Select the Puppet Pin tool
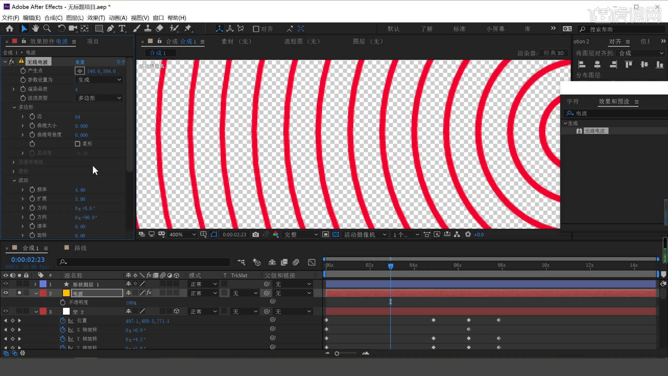 click(x=188, y=29)
